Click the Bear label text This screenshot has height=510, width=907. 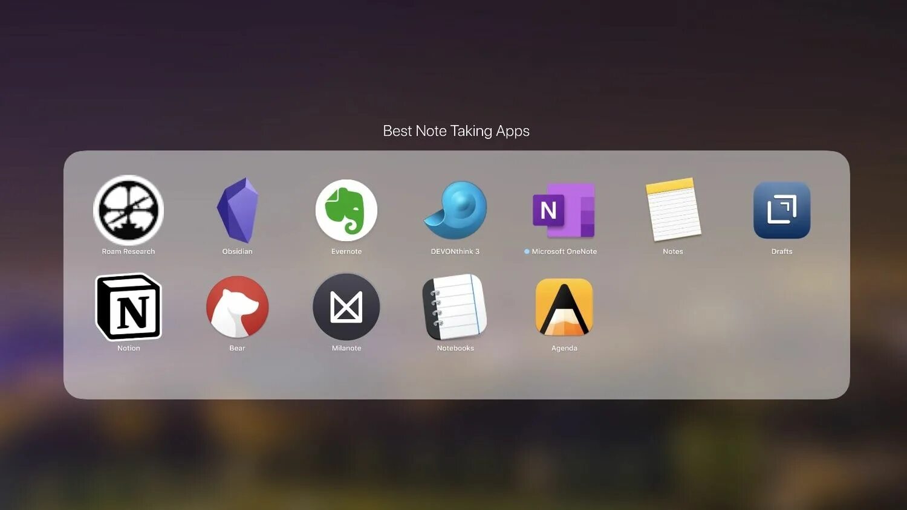click(x=238, y=348)
